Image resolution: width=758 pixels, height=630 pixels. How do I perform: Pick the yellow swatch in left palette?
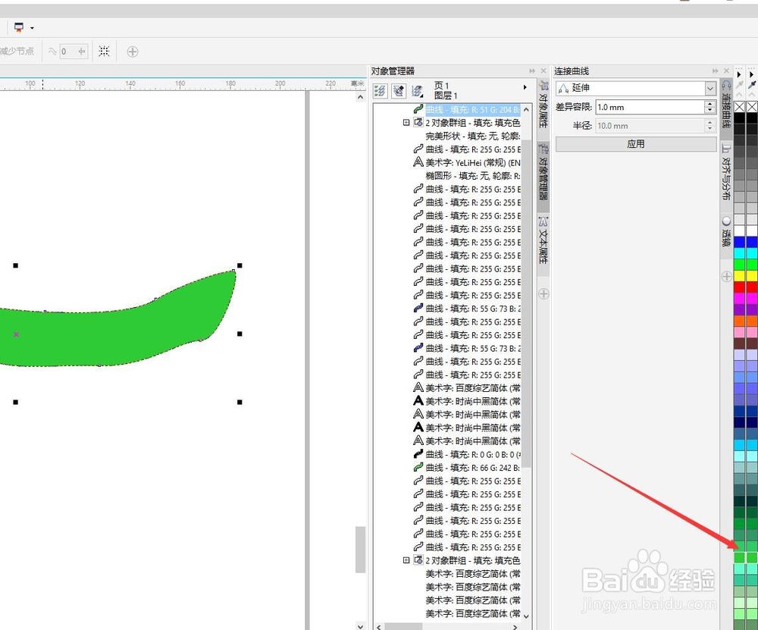[x=740, y=276]
